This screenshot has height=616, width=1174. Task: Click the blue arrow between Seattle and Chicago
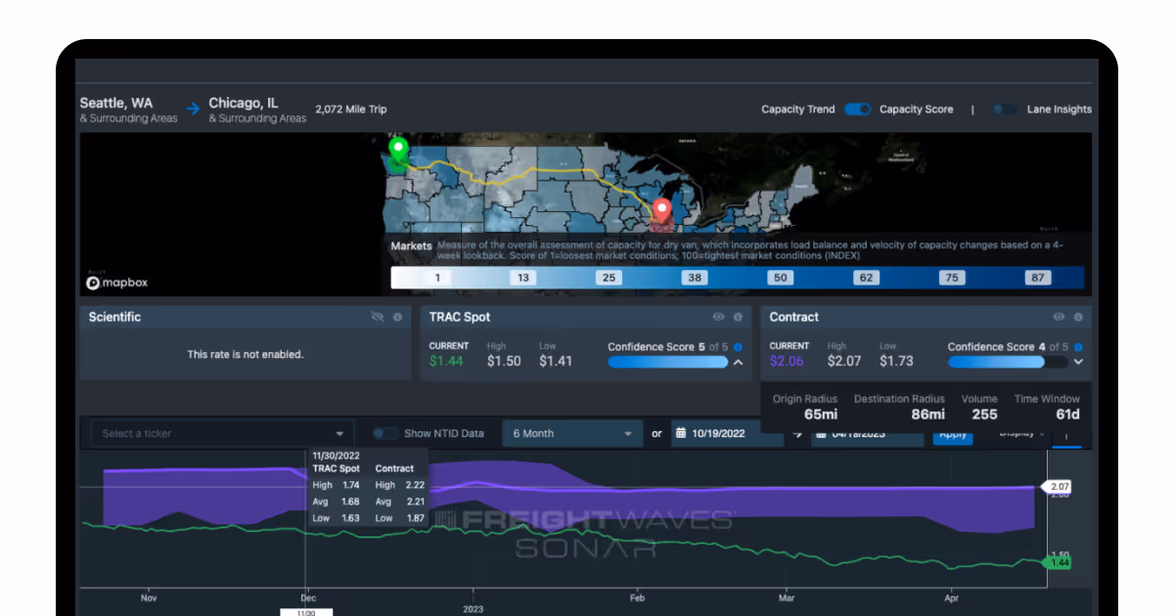(x=194, y=110)
